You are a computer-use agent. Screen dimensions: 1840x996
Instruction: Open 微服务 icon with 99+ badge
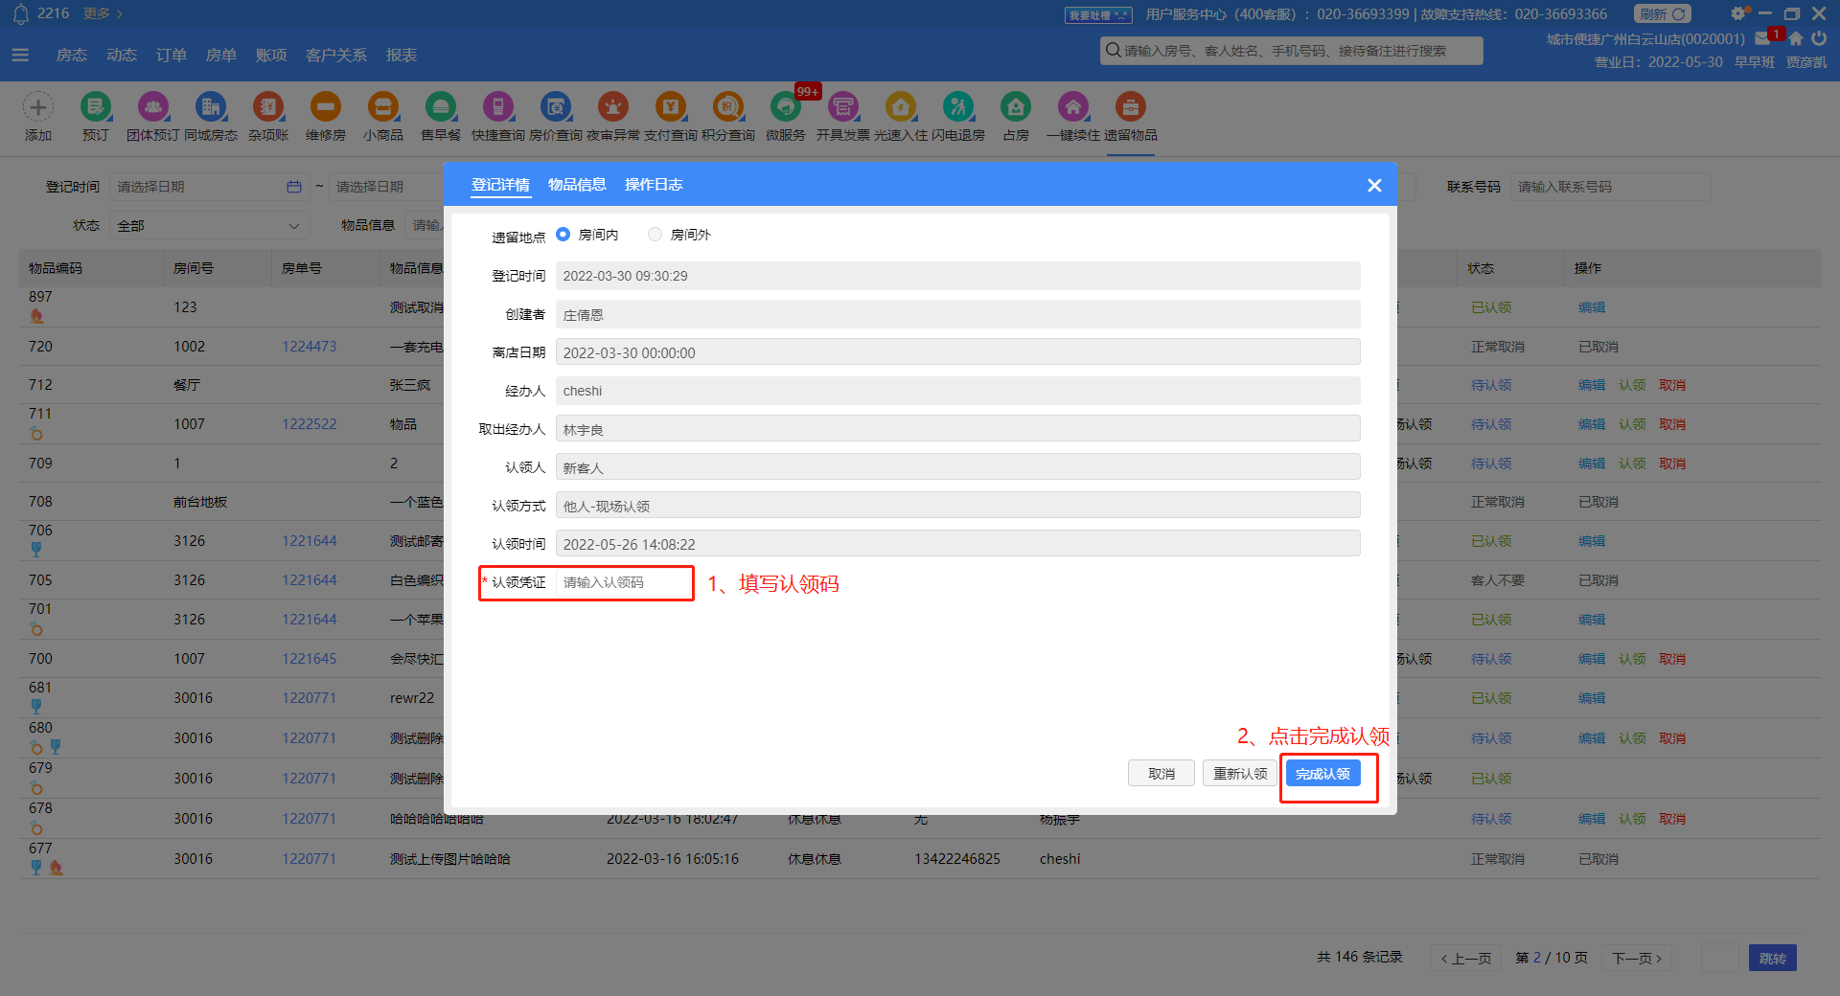(786, 107)
